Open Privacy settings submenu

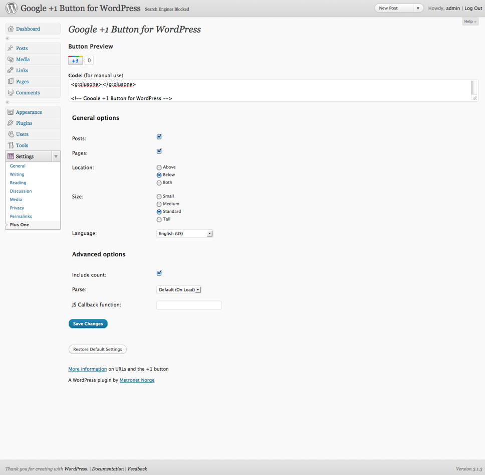(x=17, y=208)
